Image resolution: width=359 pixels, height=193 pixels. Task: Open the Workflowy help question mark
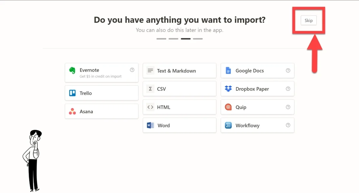tap(288, 125)
